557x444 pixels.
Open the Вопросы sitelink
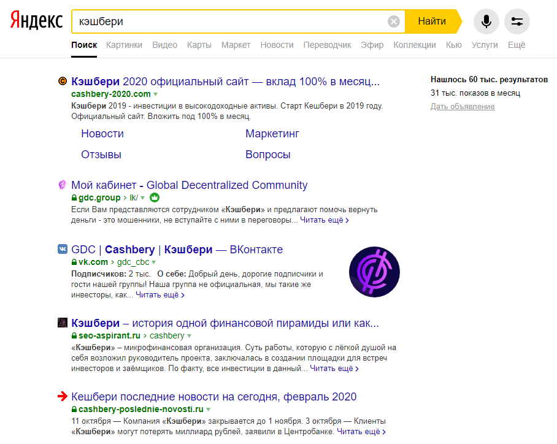(x=268, y=155)
